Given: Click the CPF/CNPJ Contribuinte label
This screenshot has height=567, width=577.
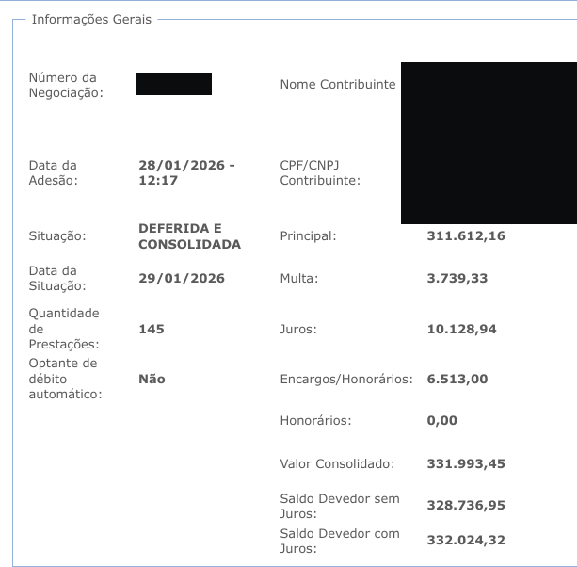Looking at the screenshot, I should click(320, 172).
